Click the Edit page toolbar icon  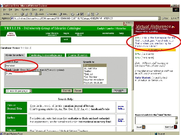point(82,14)
